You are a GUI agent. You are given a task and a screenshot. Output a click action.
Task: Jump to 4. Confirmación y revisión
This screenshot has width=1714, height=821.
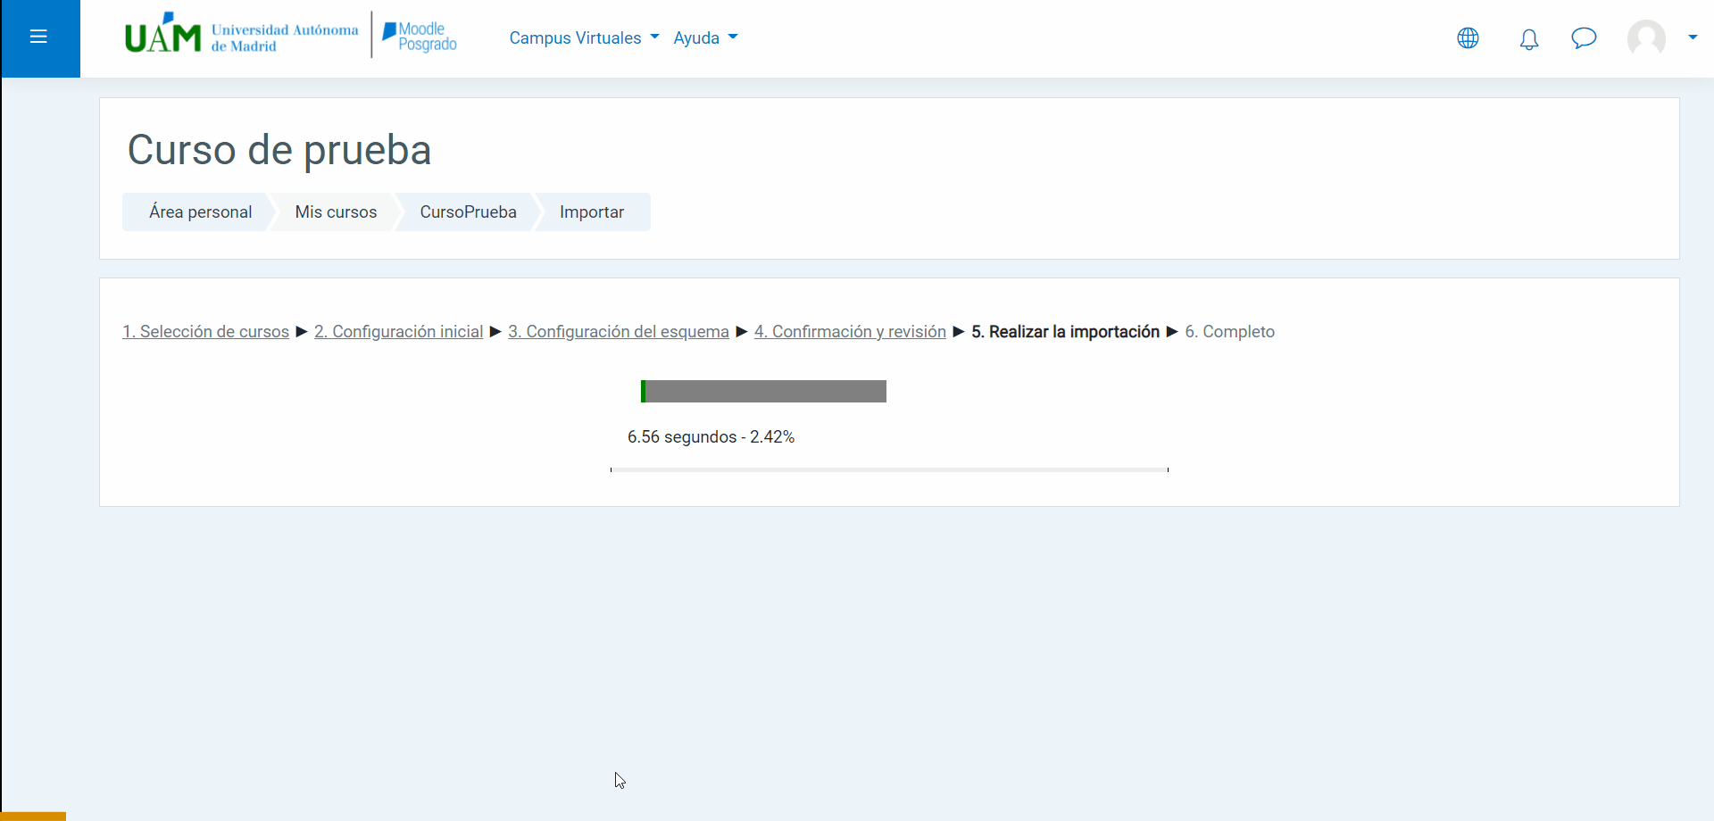850,332
